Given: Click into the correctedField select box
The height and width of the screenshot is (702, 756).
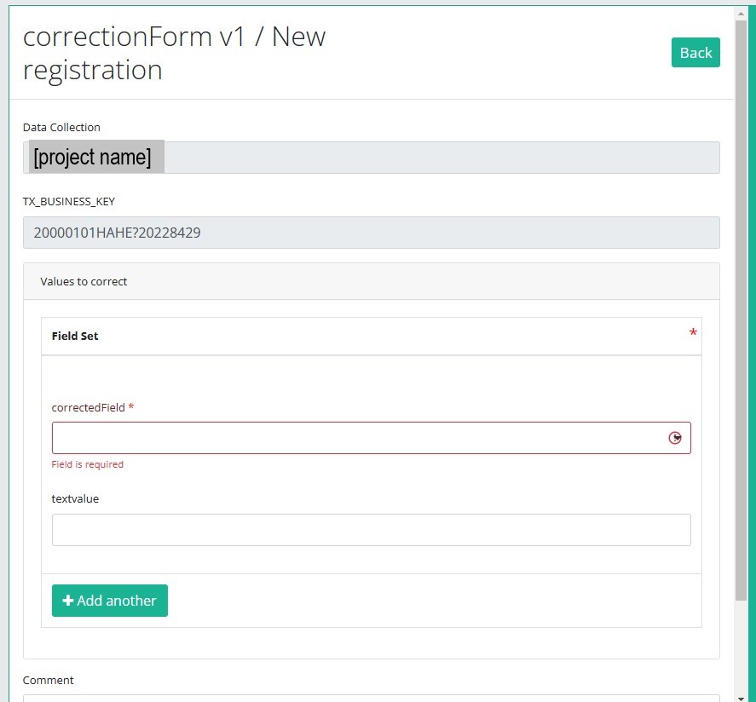Looking at the screenshot, I should (358, 438).
